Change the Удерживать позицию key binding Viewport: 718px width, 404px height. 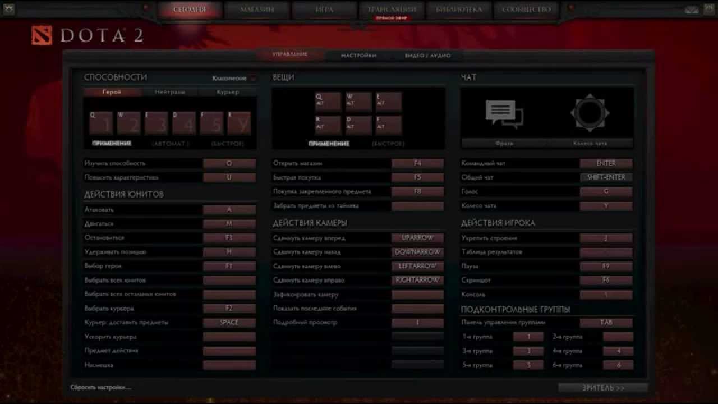pyautogui.click(x=229, y=252)
